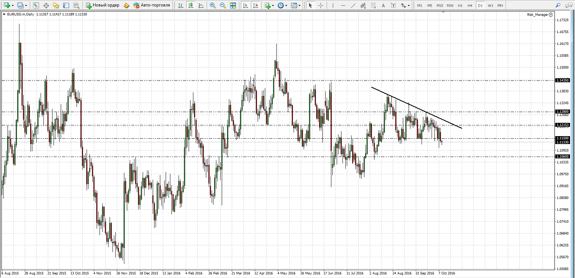575x278 pixels.
Task: Draw a vertical line tool
Action: coord(333,5)
